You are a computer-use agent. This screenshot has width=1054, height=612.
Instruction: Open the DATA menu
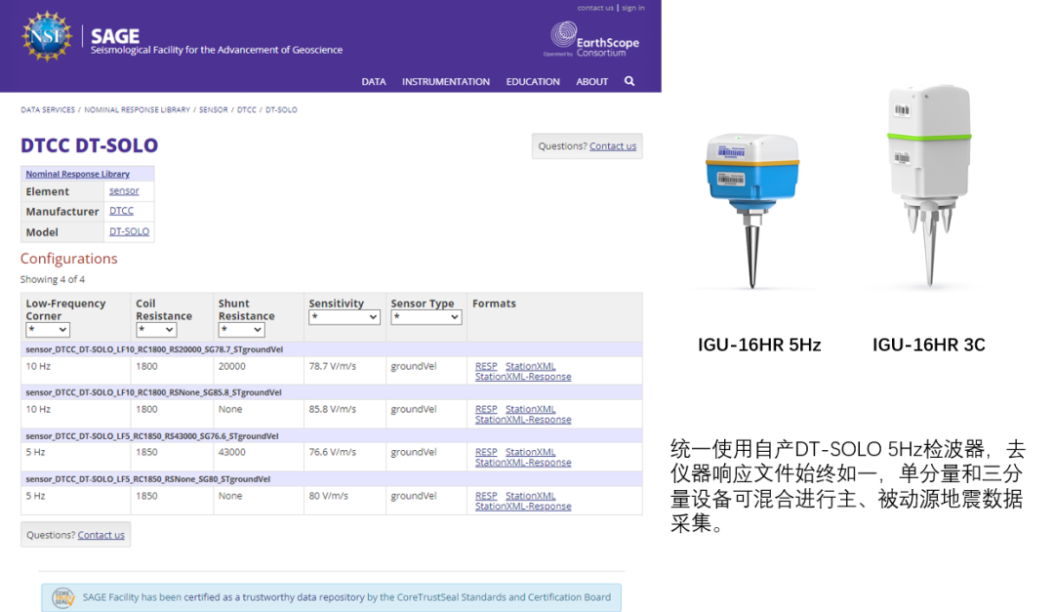[374, 81]
